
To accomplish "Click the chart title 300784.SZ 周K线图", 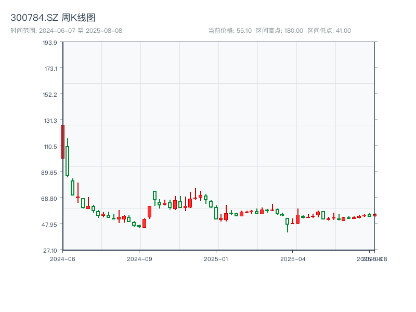I will [x=53, y=18].
